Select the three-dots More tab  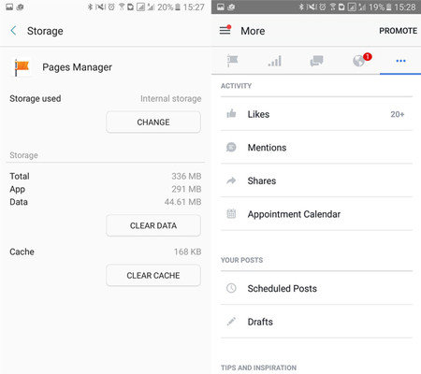(x=400, y=61)
